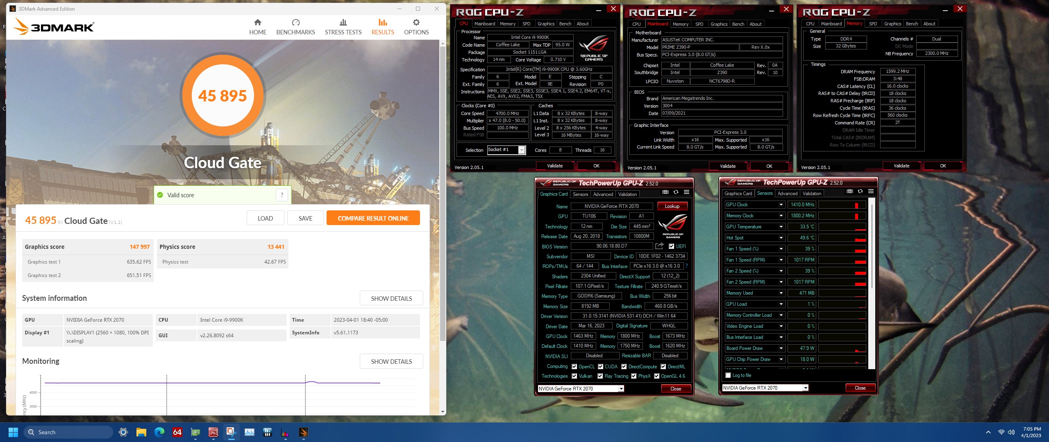Open AIDA64 taskbar icon
This screenshot has width=1049, height=442.
tap(177, 432)
